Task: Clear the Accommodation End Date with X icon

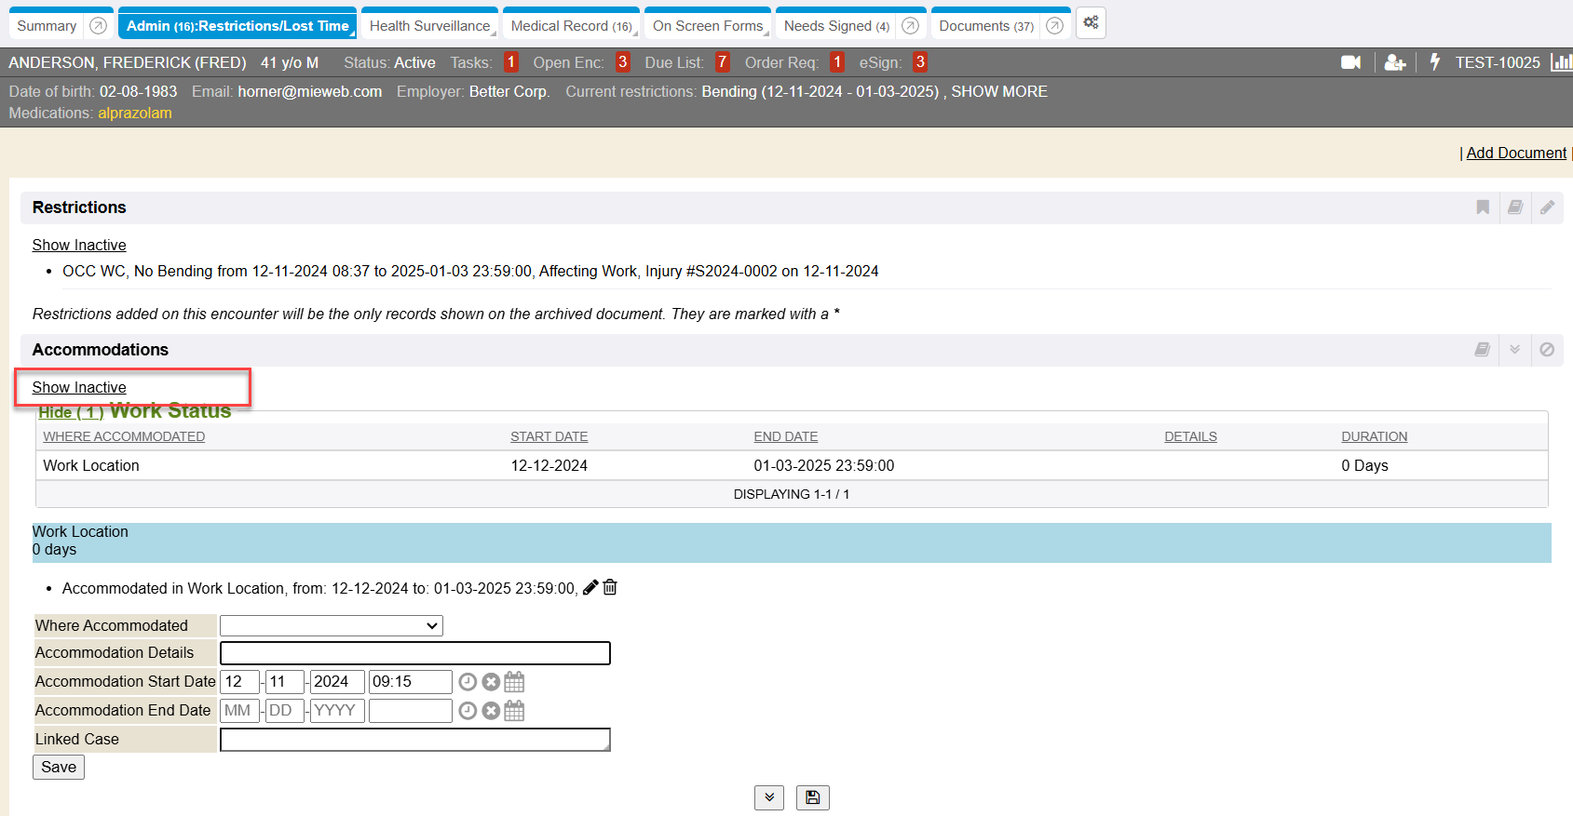Action: pyautogui.click(x=491, y=711)
